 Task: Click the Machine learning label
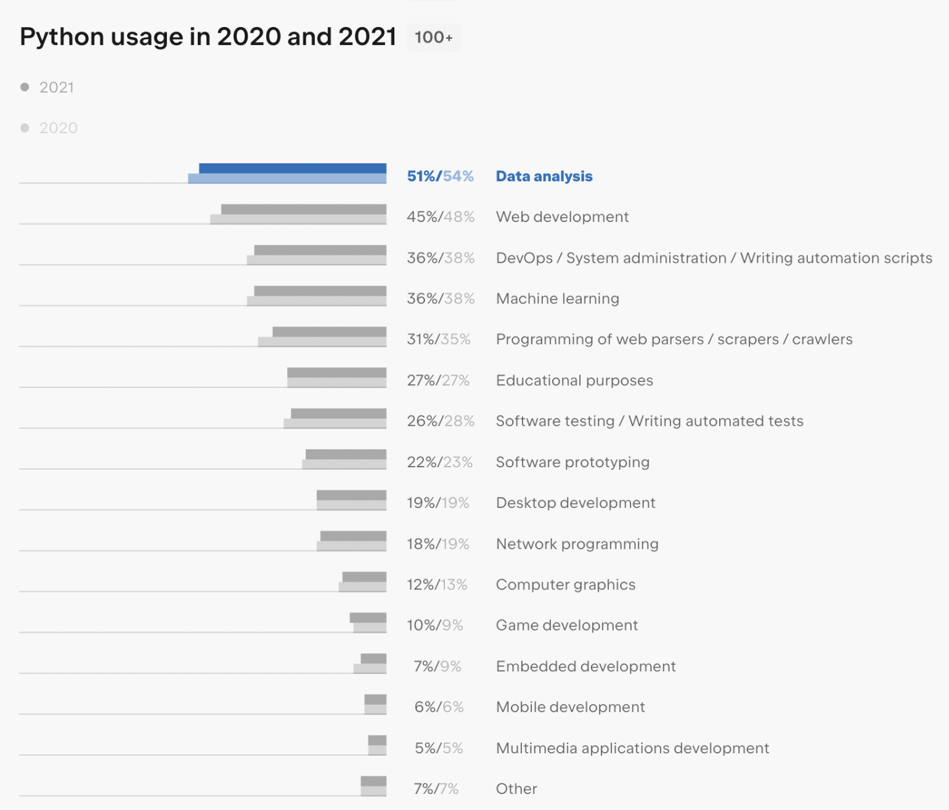click(x=557, y=299)
